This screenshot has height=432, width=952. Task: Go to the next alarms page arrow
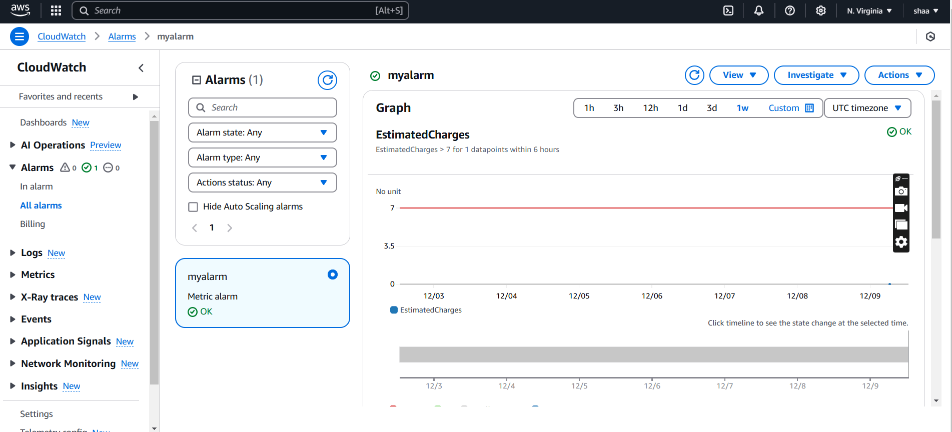pos(230,228)
